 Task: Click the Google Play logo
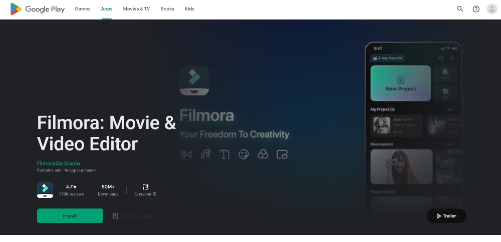point(38,9)
